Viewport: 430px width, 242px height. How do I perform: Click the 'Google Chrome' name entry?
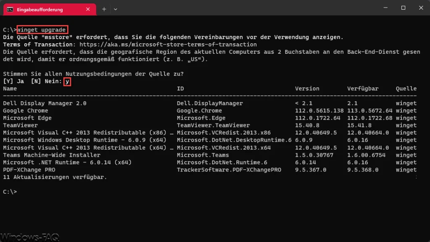coord(26,110)
